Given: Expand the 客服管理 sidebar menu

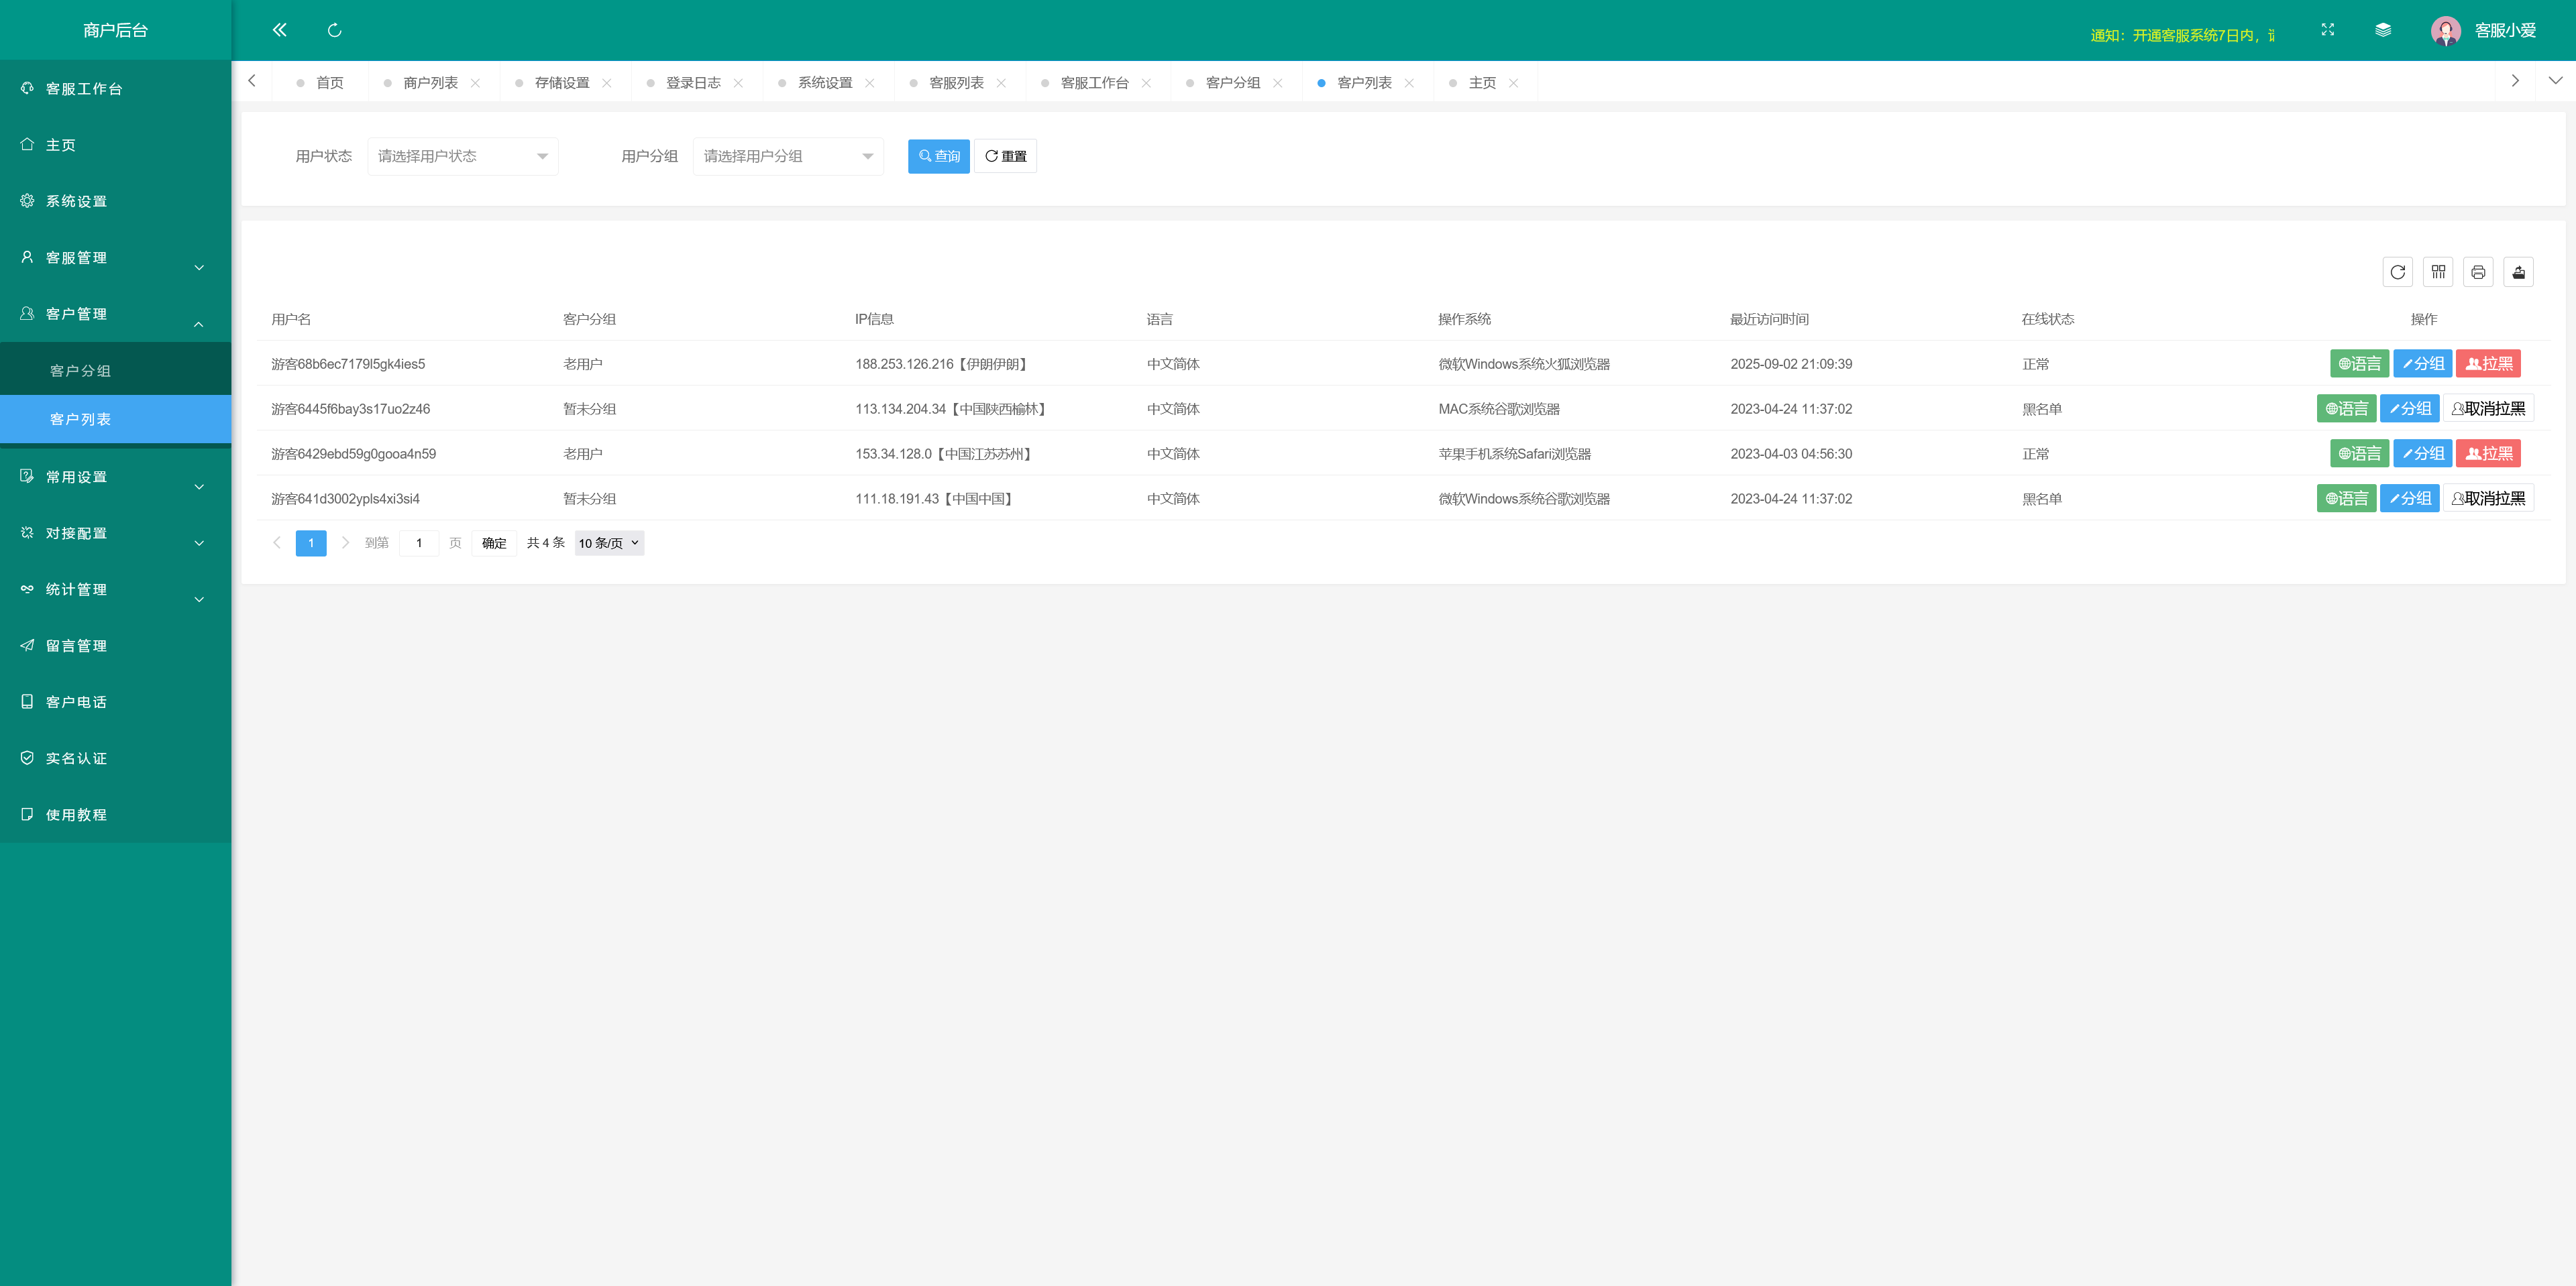Looking at the screenshot, I should point(115,257).
